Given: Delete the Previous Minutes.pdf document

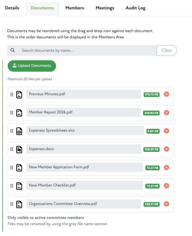Looking at the screenshot, I should [x=167, y=94].
